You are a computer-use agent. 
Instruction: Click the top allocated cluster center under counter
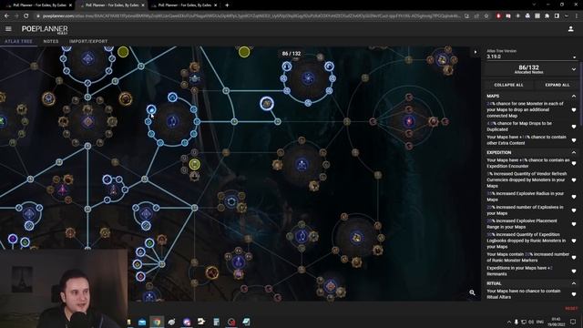pos(308,78)
